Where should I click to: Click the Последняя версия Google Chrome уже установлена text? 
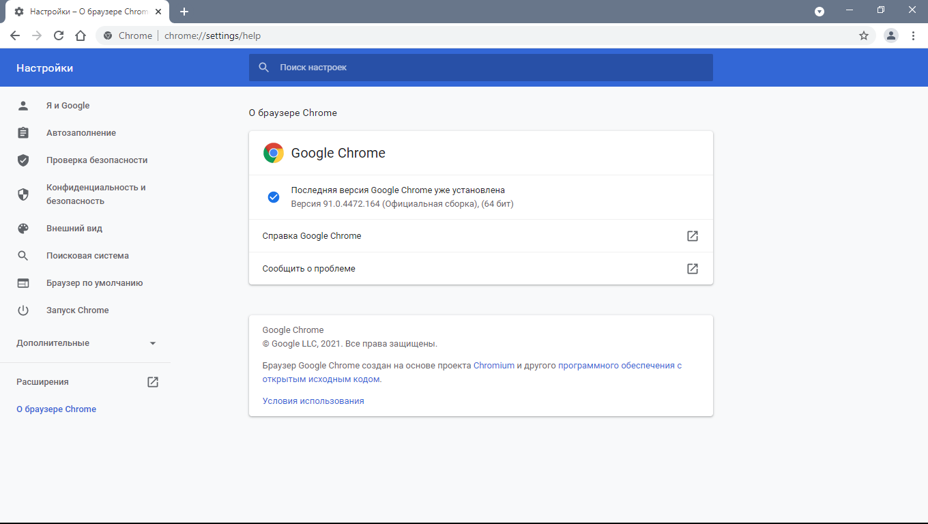(x=398, y=190)
